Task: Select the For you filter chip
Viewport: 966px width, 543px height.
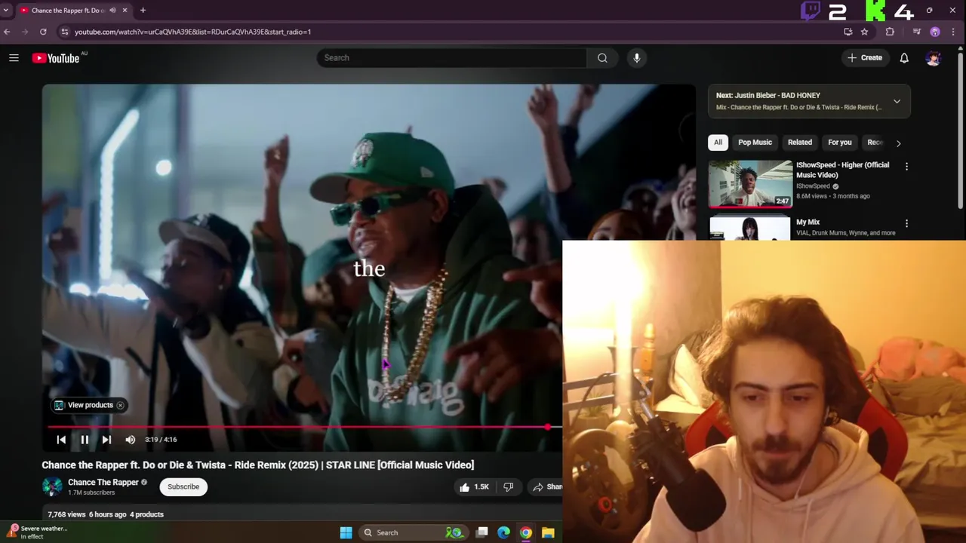Action: [x=839, y=143]
